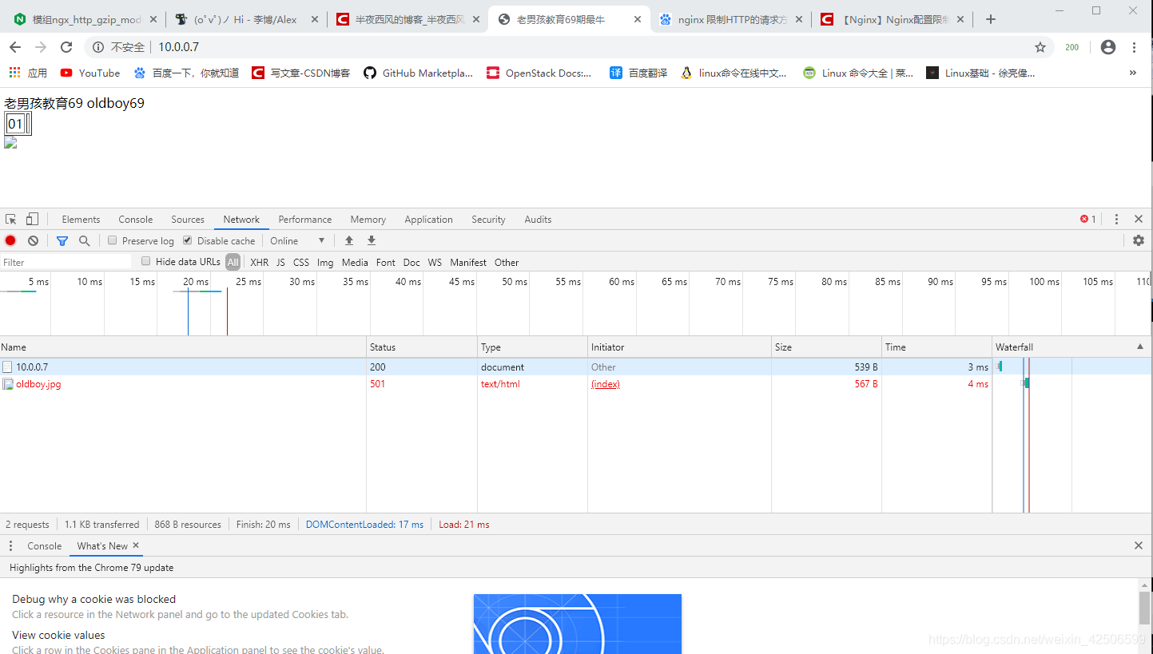Open the YouTube bookmark

(90, 73)
